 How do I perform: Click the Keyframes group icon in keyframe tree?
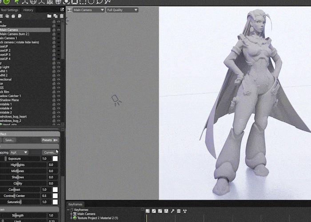(72, 210)
